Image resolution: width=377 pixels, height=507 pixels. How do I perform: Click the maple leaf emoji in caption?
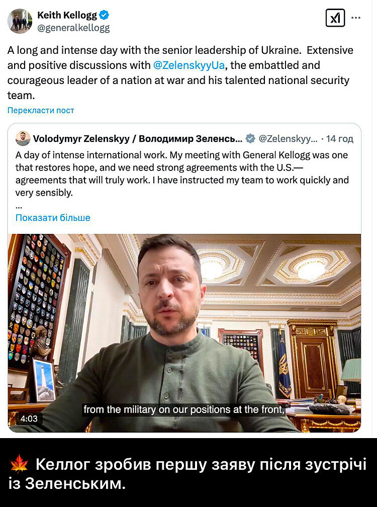19,463
